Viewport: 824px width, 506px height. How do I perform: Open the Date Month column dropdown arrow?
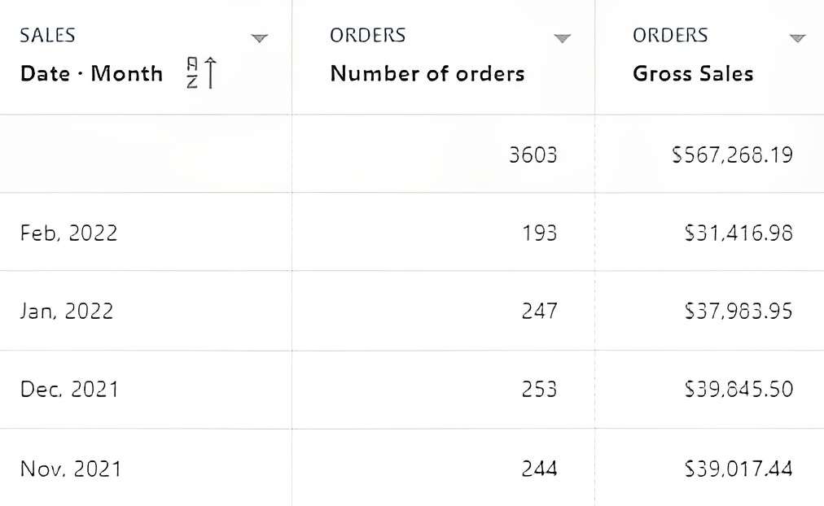click(x=259, y=37)
